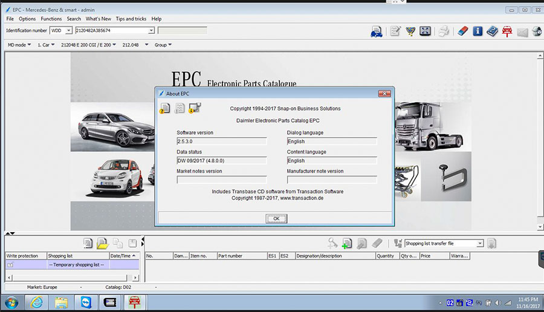Click OK in About EPC dialog
The width and height of the screenshot is (544, 312).
point(276,219)
